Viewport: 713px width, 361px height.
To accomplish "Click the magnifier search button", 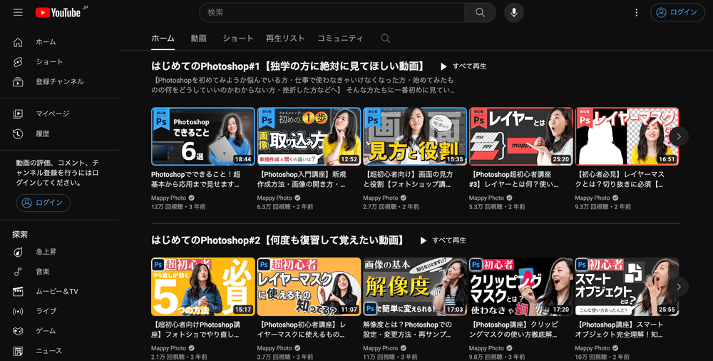I will coord(480,12).
